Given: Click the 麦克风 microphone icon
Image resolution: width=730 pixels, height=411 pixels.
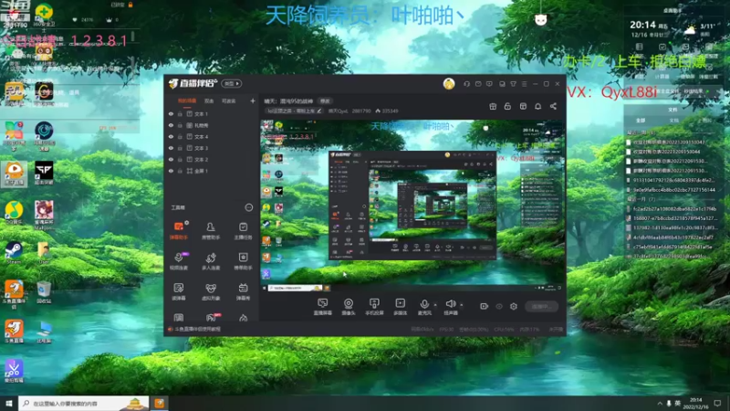Looking at the screenshot, I should coord(424,305).
